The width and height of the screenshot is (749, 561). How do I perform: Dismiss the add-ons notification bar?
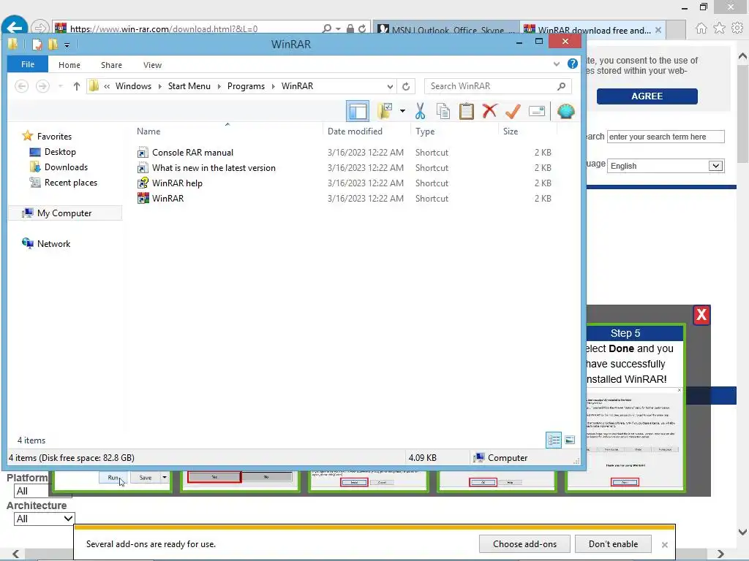pyautogui.click(x=664, y=544)
